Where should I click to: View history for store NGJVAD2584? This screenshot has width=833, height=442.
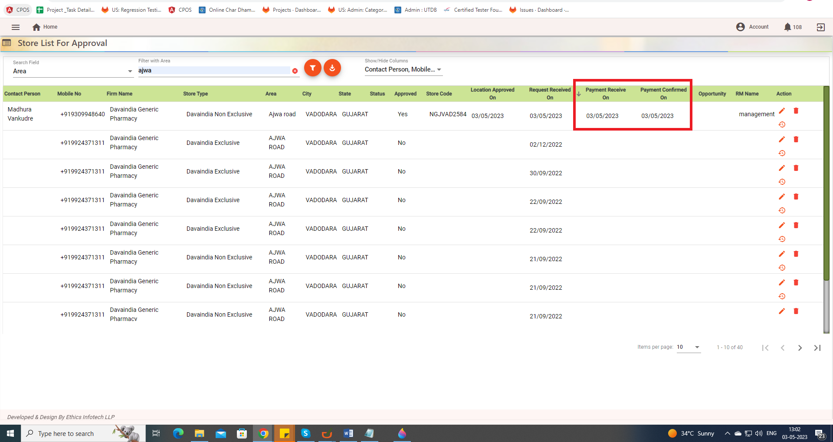tap(782, 124)
